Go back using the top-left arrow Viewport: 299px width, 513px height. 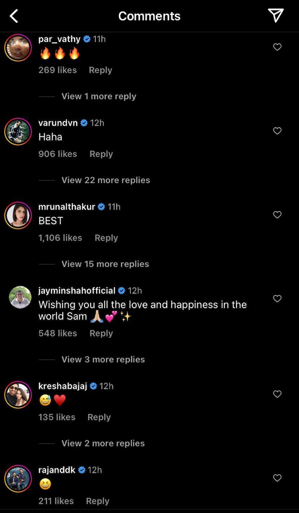14,16
